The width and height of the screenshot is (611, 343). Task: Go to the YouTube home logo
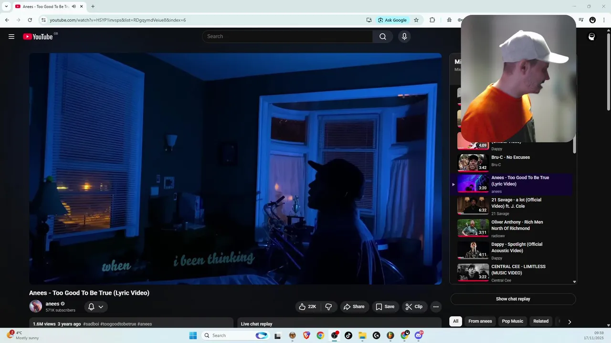pos(38,37)
